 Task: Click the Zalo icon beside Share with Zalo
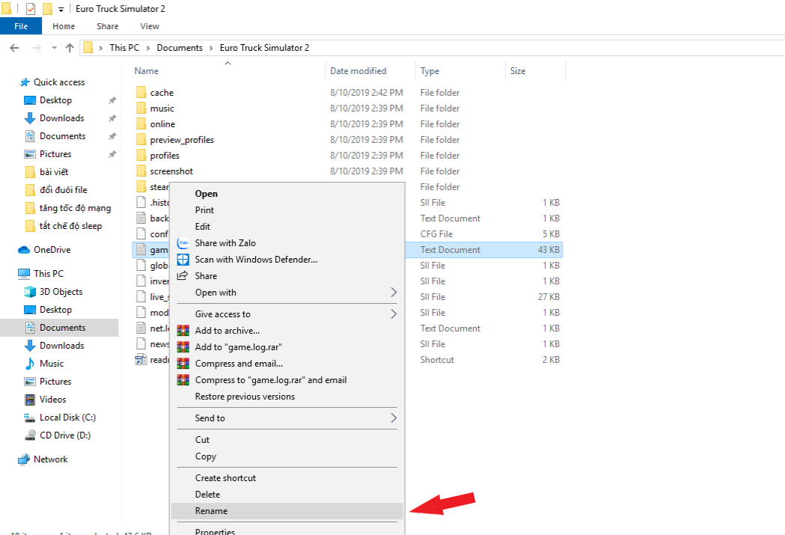click(x=183, y=242)
